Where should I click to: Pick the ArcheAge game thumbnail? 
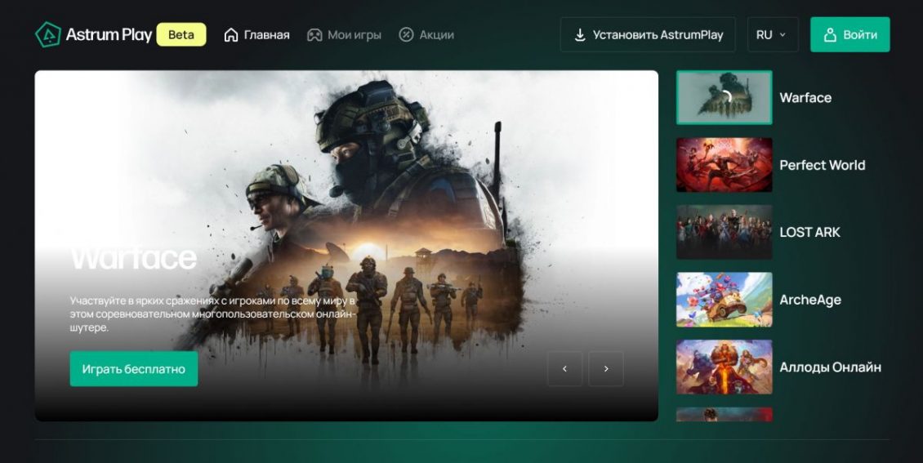click(x=724, y=300)
